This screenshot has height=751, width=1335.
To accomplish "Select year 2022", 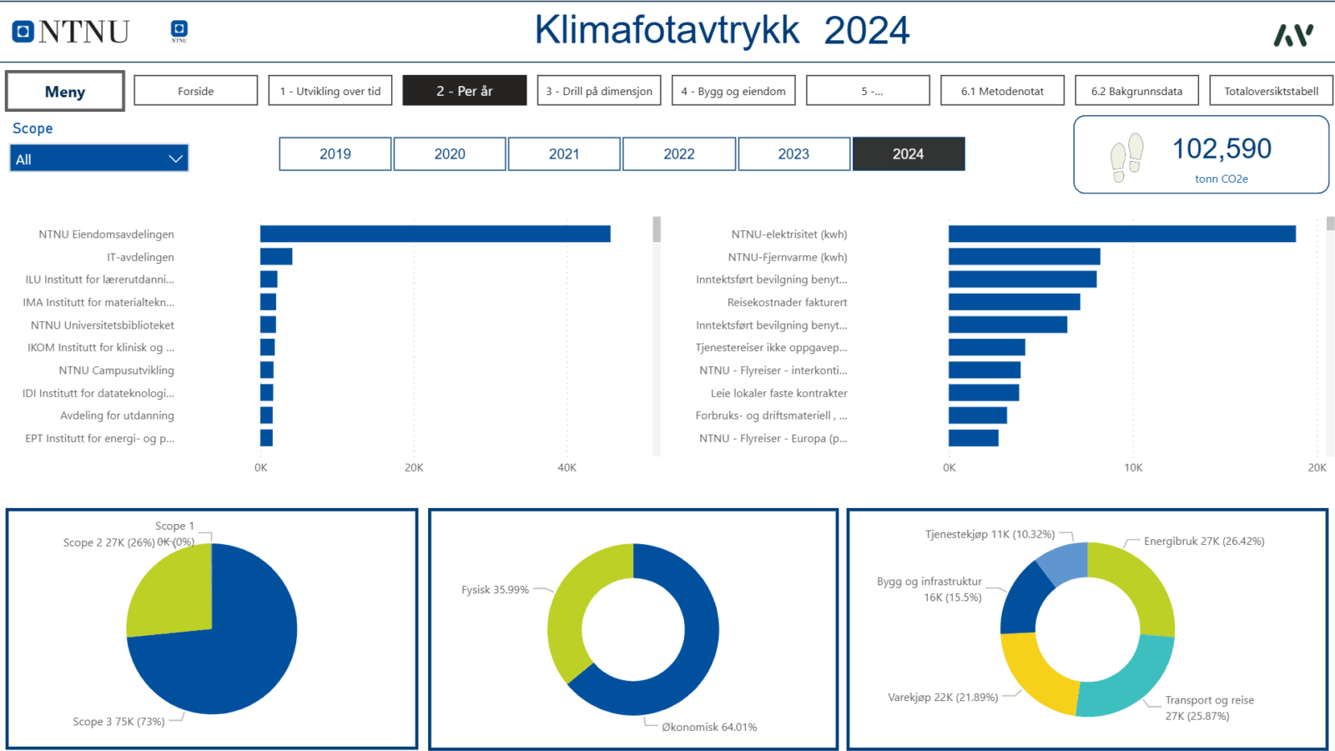I will tap(679, 154).
